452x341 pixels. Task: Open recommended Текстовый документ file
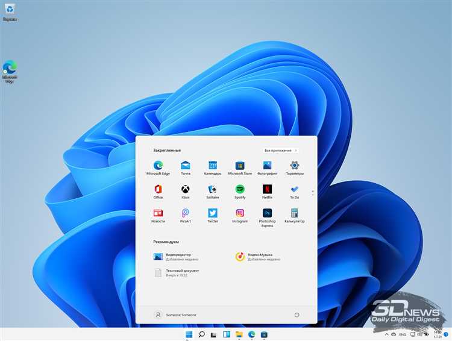pyautogui.click(x=176, y=273)
